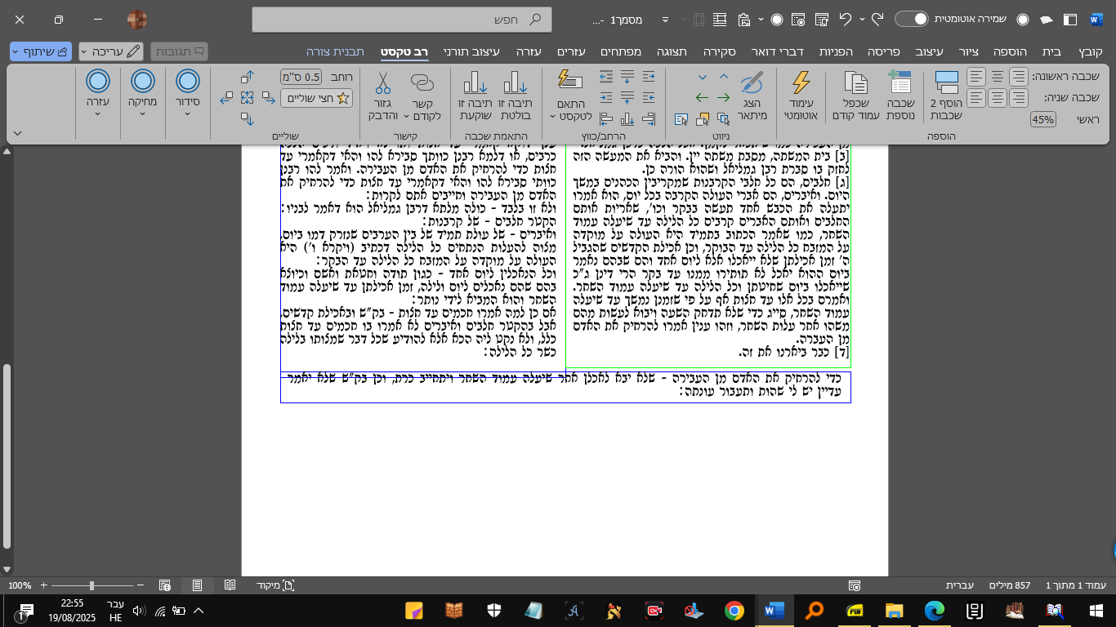Click 'שכפל עמוד קודם' duplicate previous page icon
Image resolution: width=1116 pixels, height=627 pixels.
855,82
